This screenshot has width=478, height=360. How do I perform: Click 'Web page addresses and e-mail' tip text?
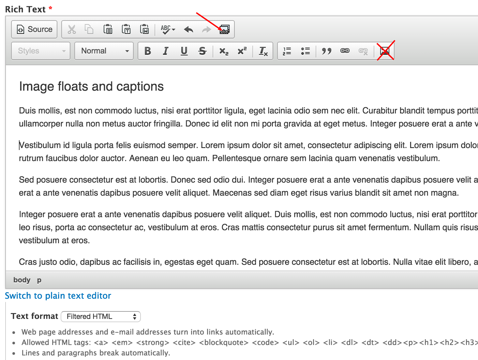point(148,332)
